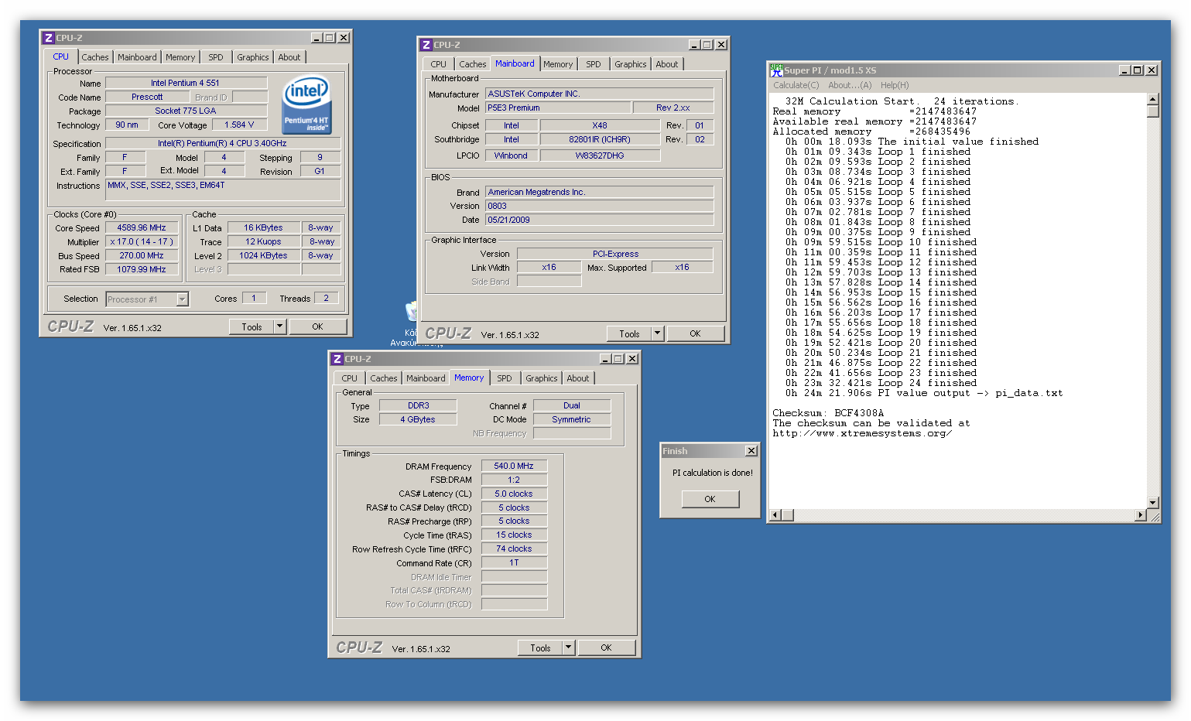Screen dimensions: 1191x721
Task: Select Graphics tab in the Mainboard window
Action: coord(631,64)
